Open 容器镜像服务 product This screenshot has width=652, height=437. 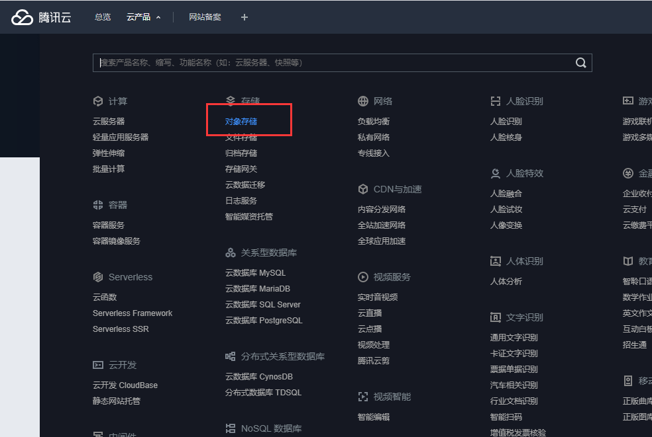(x=117, y=241)
